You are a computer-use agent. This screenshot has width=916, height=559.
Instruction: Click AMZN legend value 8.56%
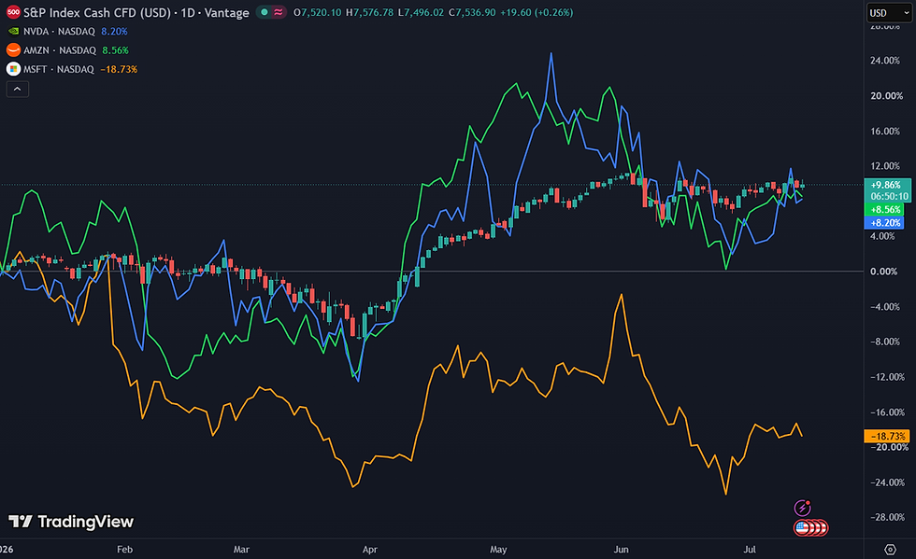pos(115,50)
